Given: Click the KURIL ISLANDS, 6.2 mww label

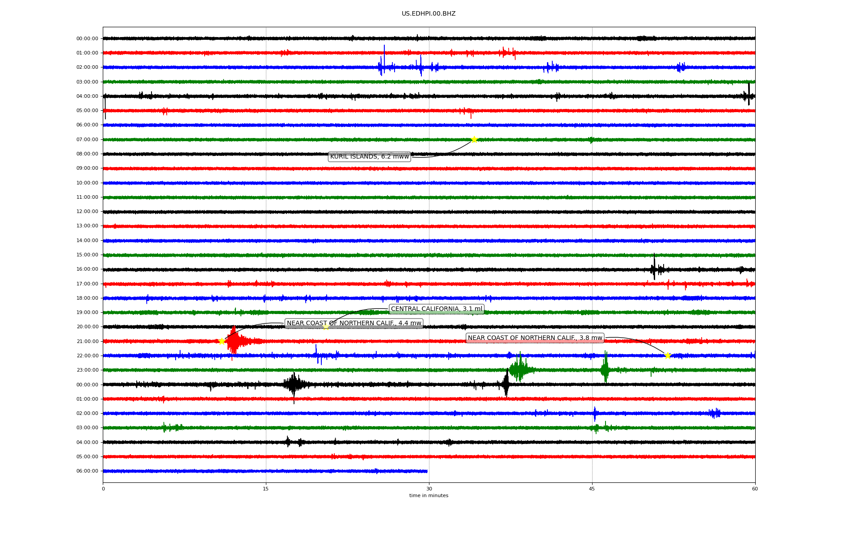Looking at the screenshot, I should pos(369,156).
